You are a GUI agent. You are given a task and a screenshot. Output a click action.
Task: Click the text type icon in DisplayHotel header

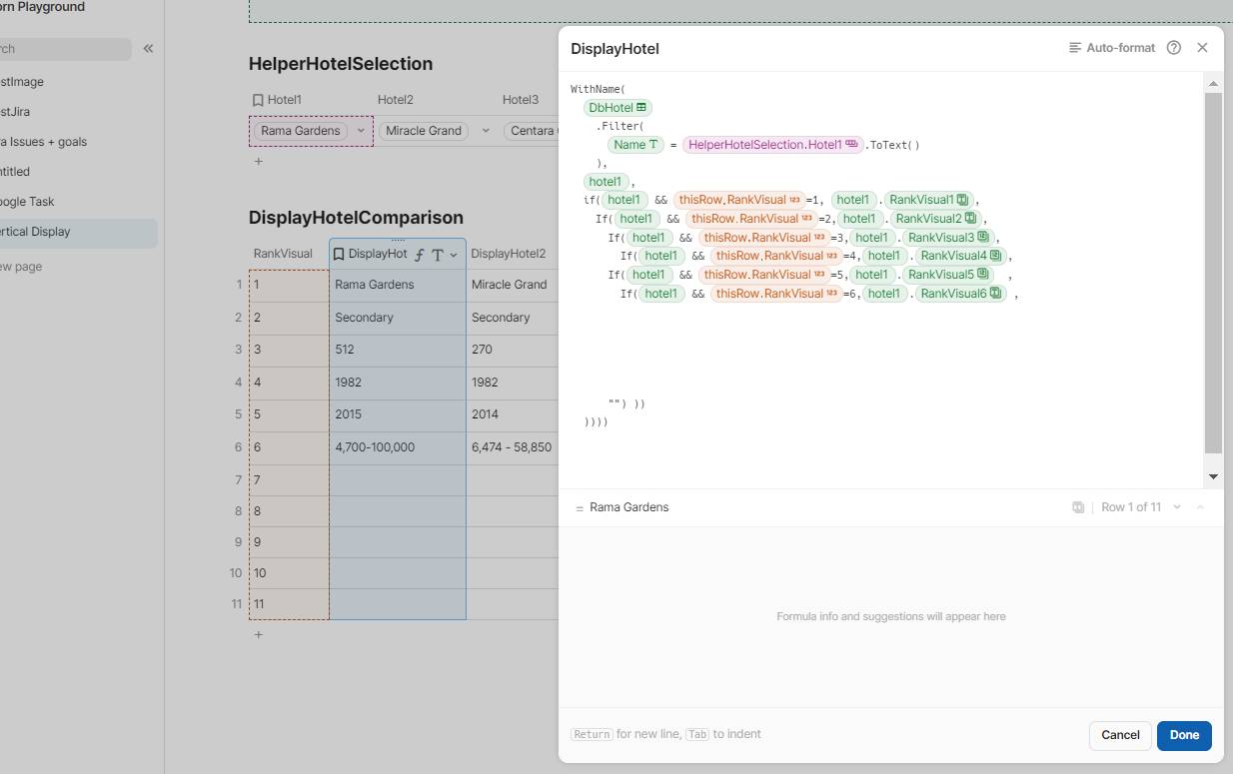437,255
